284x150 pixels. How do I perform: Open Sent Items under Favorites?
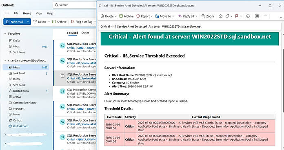click(x=19, y=52)
